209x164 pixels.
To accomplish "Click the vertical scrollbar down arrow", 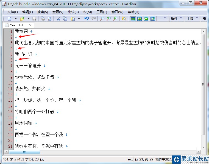I will click(x=203, y=147).
